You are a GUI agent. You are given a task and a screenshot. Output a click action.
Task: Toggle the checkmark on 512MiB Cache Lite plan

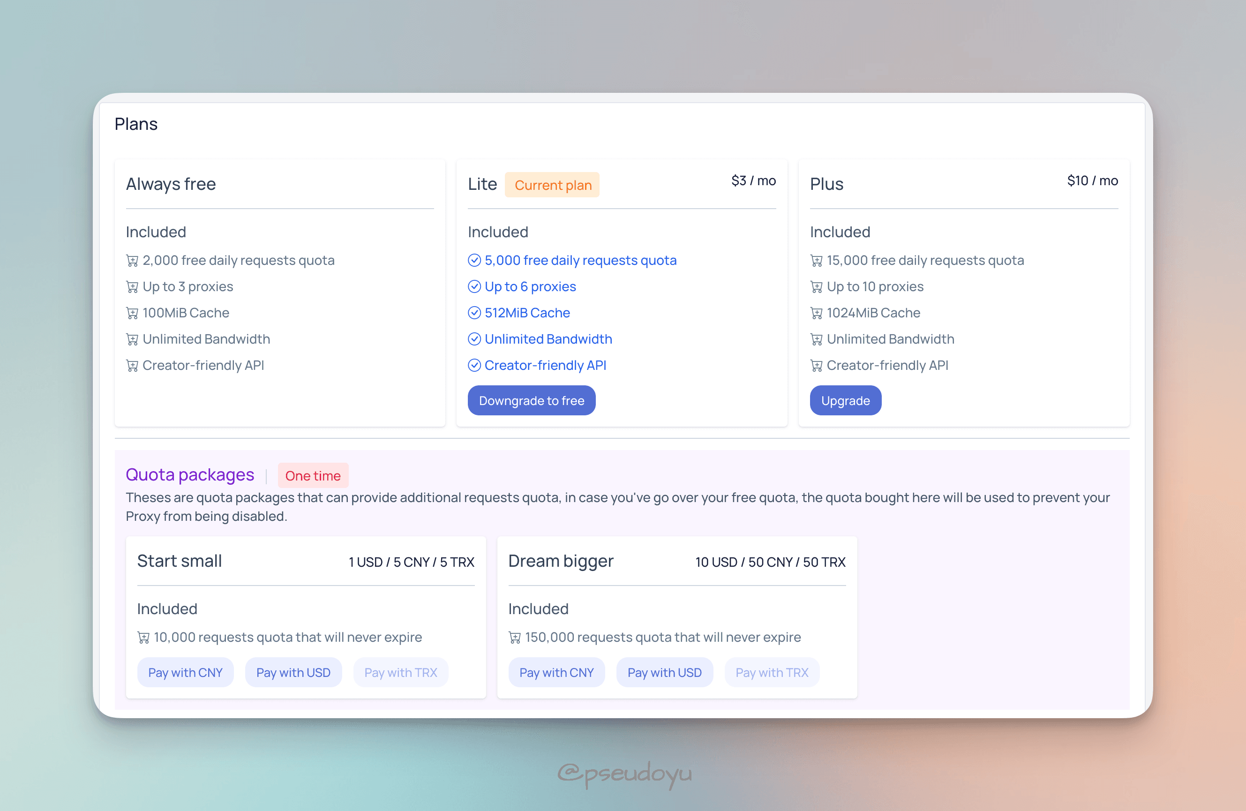pos(473,312)
